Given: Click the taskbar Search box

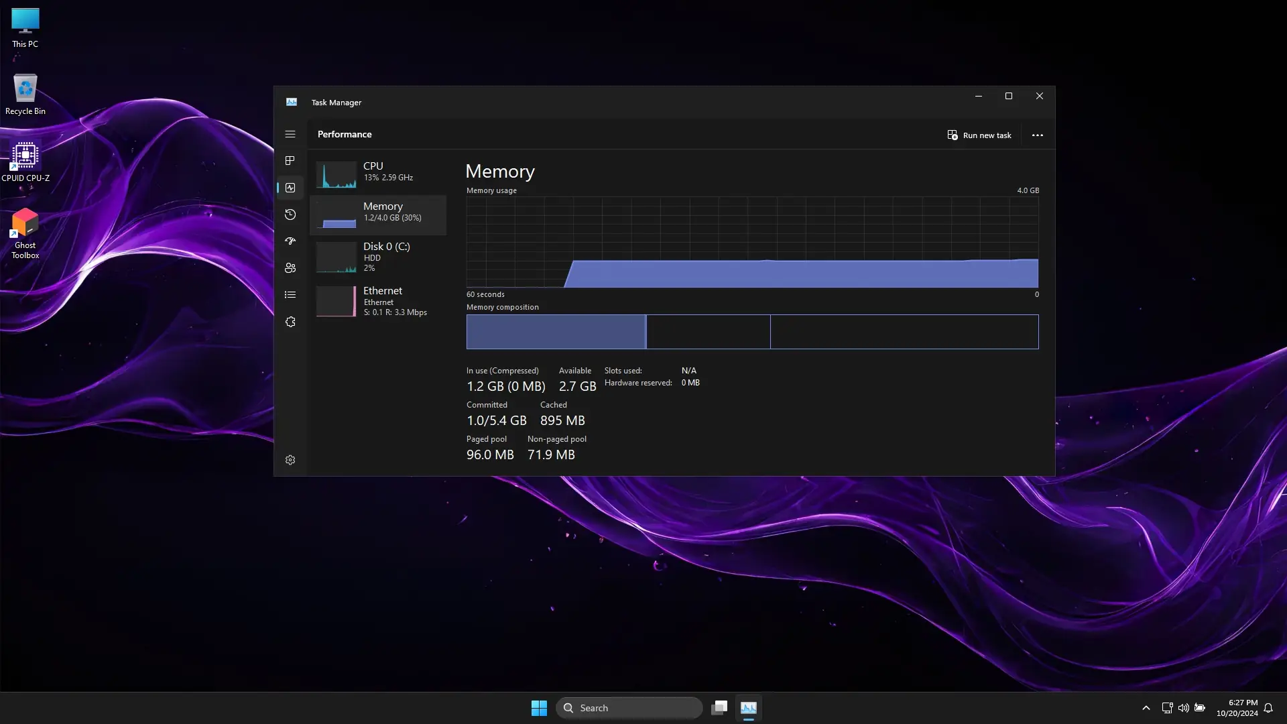Looking at the screenshot, I should [x=629, y=708].
